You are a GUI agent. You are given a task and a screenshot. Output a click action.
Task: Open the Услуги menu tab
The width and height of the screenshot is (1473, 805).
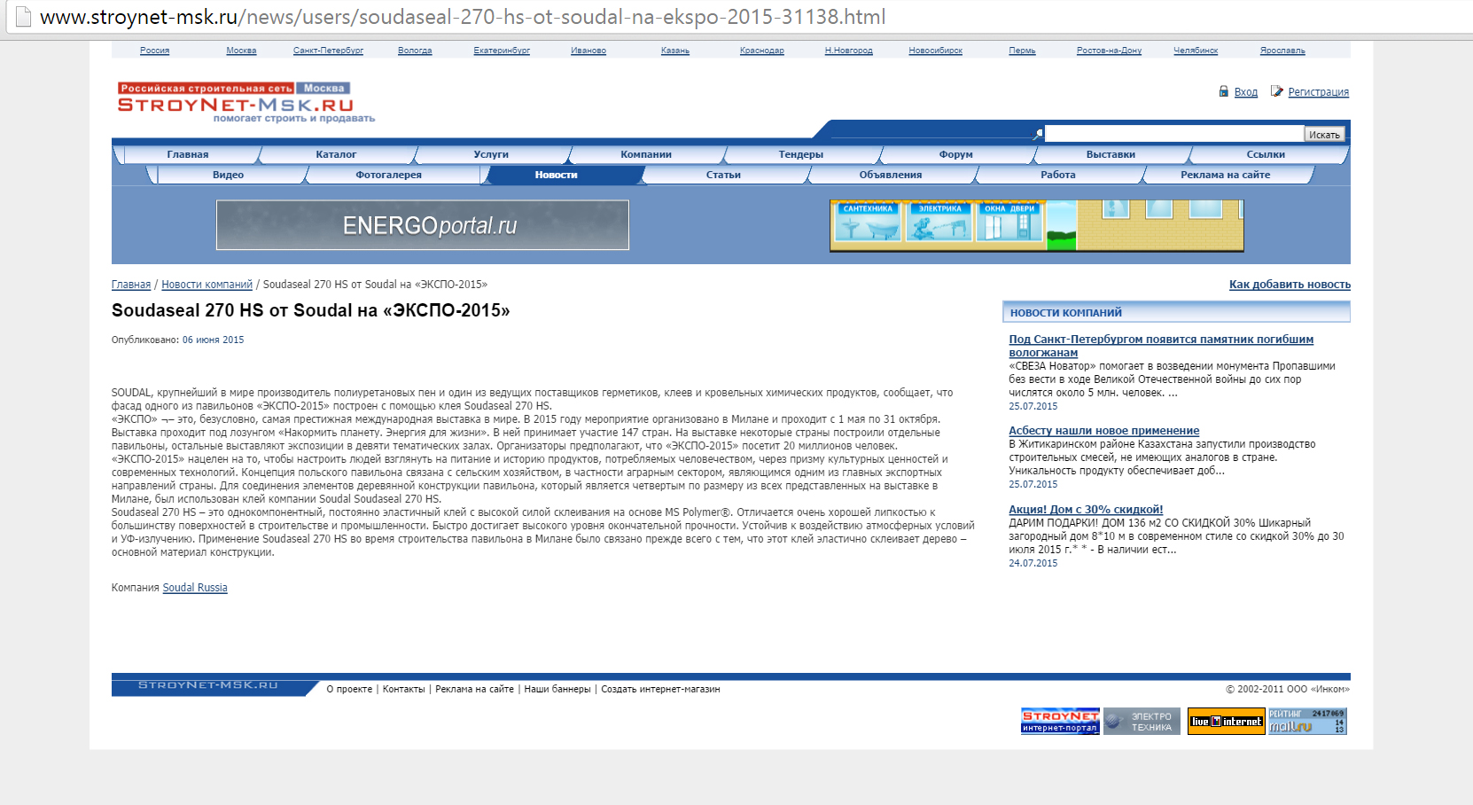491,154
